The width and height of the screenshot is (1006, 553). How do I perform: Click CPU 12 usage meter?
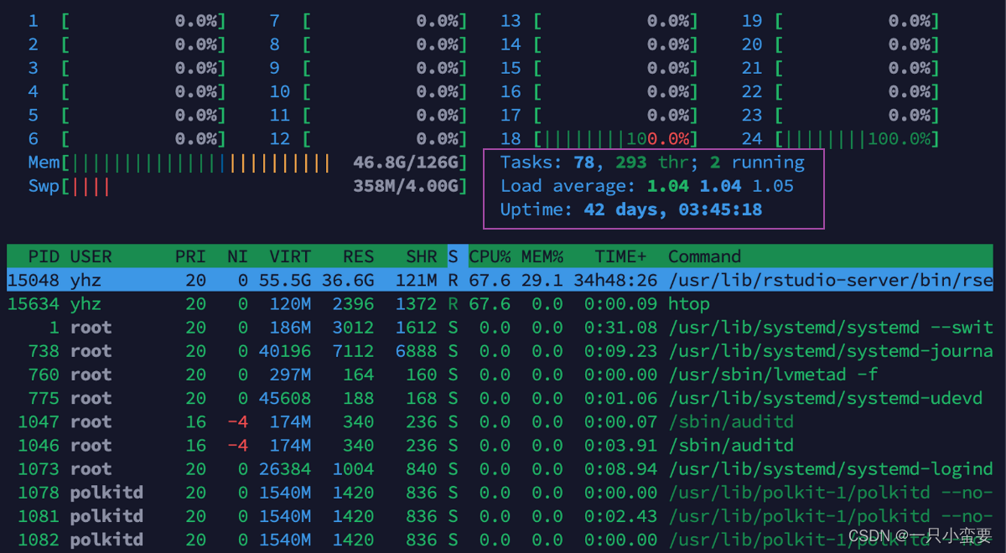(x=369, y=139)
